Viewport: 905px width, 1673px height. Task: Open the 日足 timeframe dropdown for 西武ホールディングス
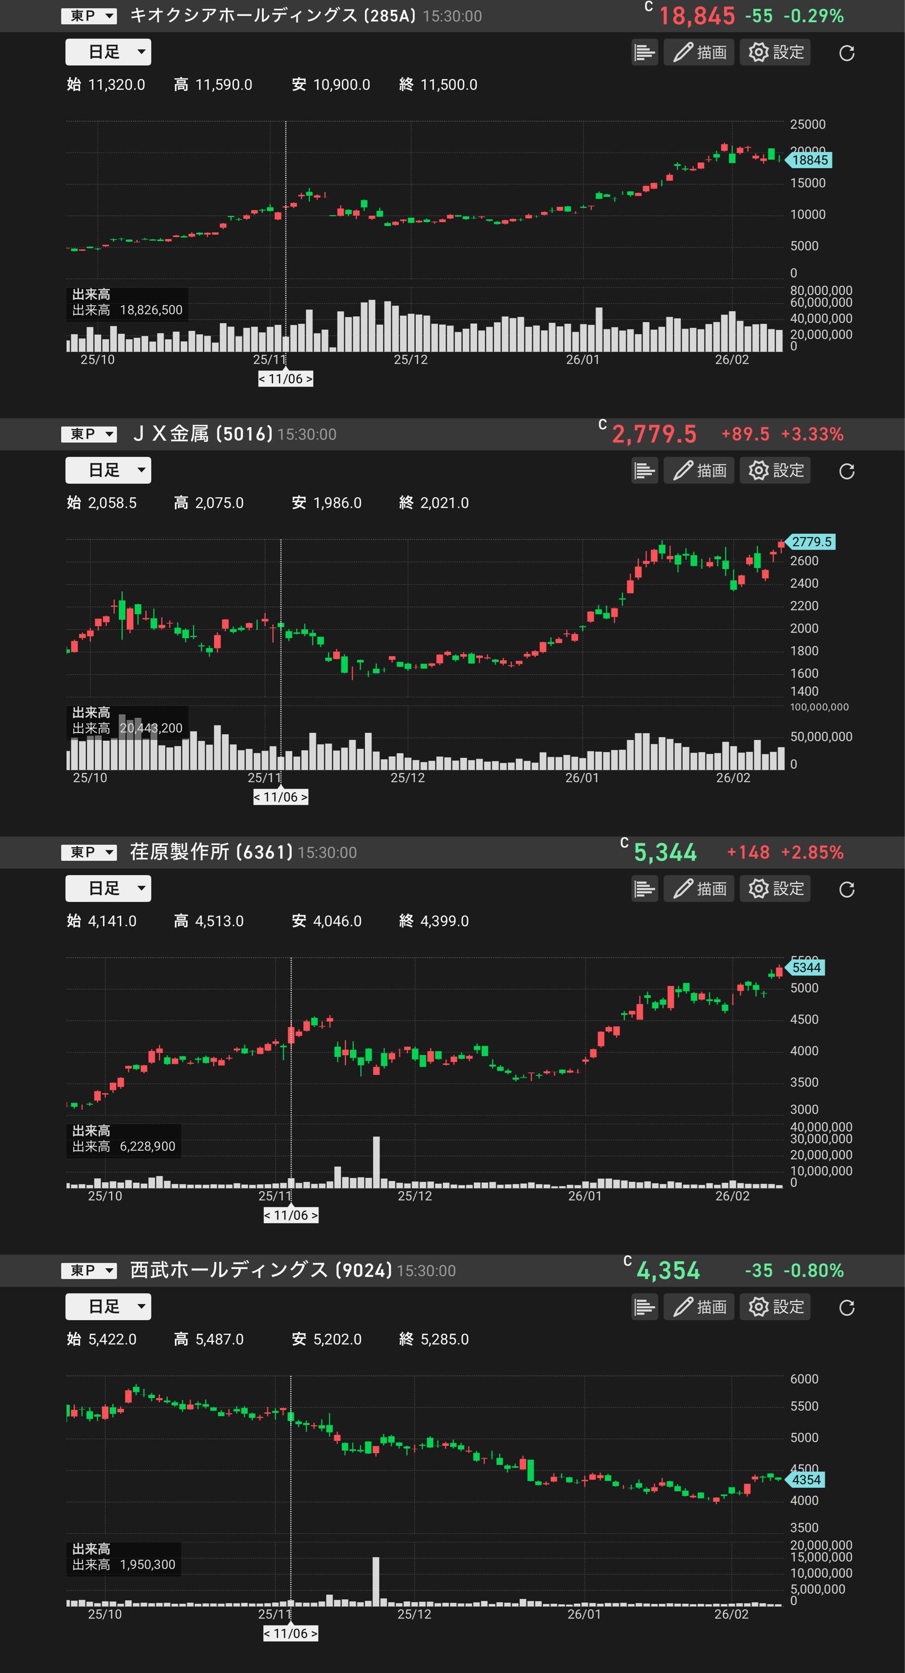[108, 1307]
